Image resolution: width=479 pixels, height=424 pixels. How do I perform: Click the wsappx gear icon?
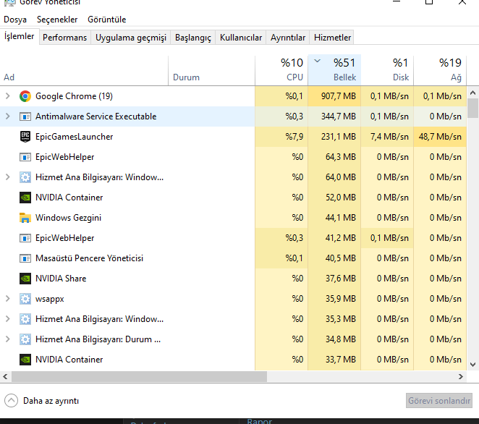(25, 299)
